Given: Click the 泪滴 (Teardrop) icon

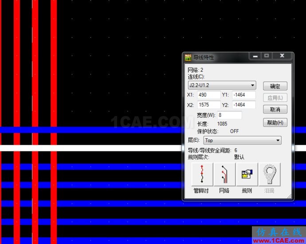Looking at the screenshot, I should tap(269, 174).
